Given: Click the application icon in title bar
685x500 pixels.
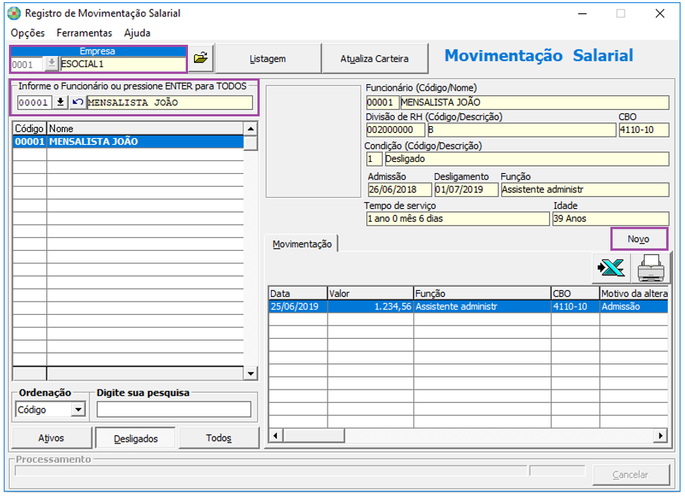Looking at the screenshot, I should [x=14, y=13].
